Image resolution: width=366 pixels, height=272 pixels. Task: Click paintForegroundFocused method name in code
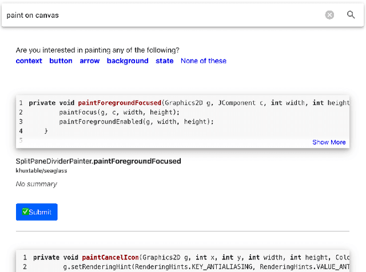point(120,103)
